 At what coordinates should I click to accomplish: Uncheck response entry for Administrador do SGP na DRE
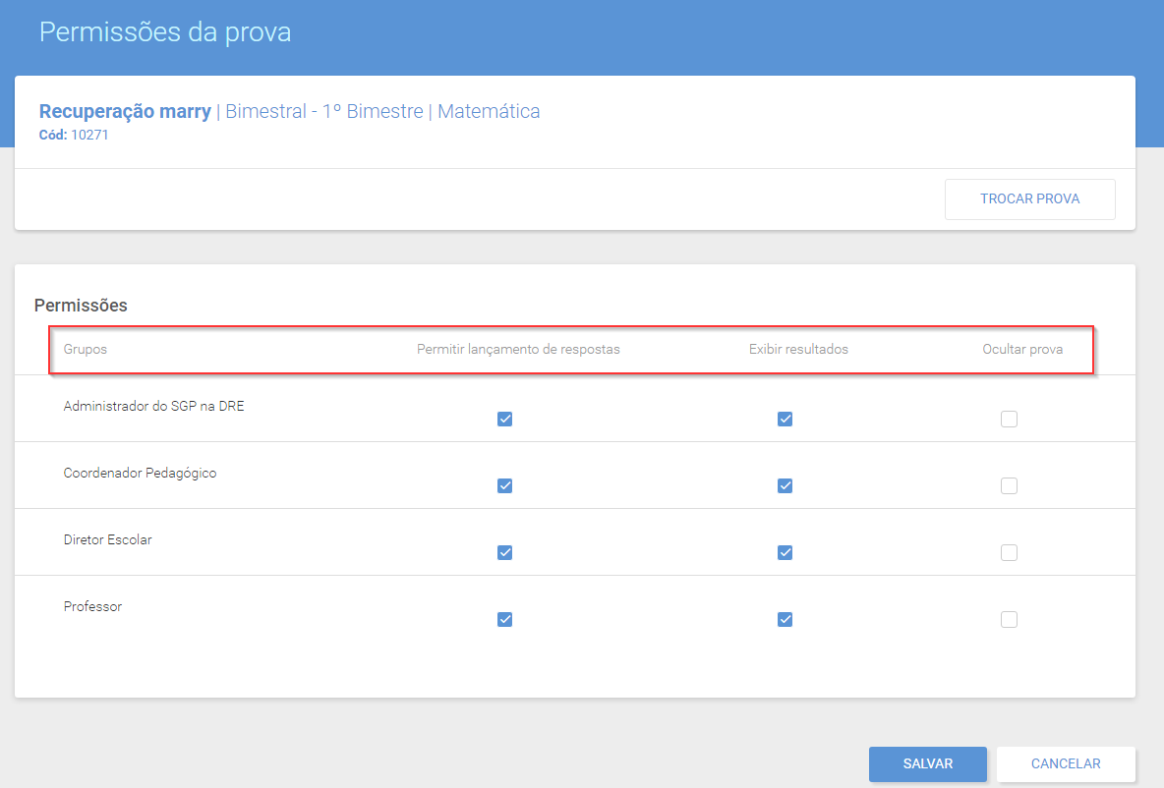click(504, 420)
